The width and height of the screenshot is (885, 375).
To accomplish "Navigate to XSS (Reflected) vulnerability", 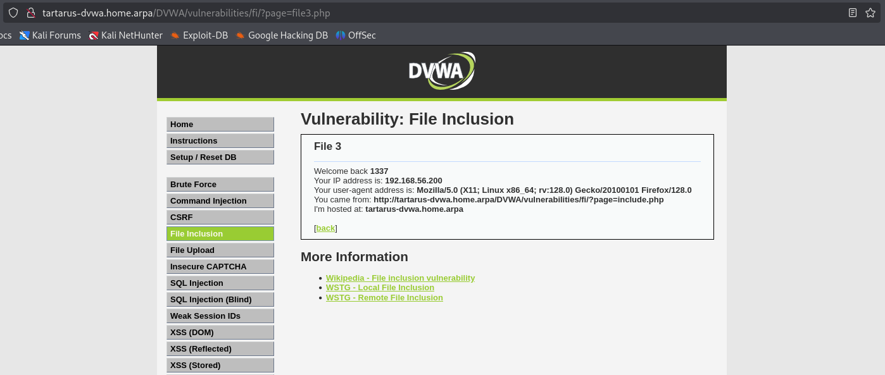I will click(x=220, y=349).
